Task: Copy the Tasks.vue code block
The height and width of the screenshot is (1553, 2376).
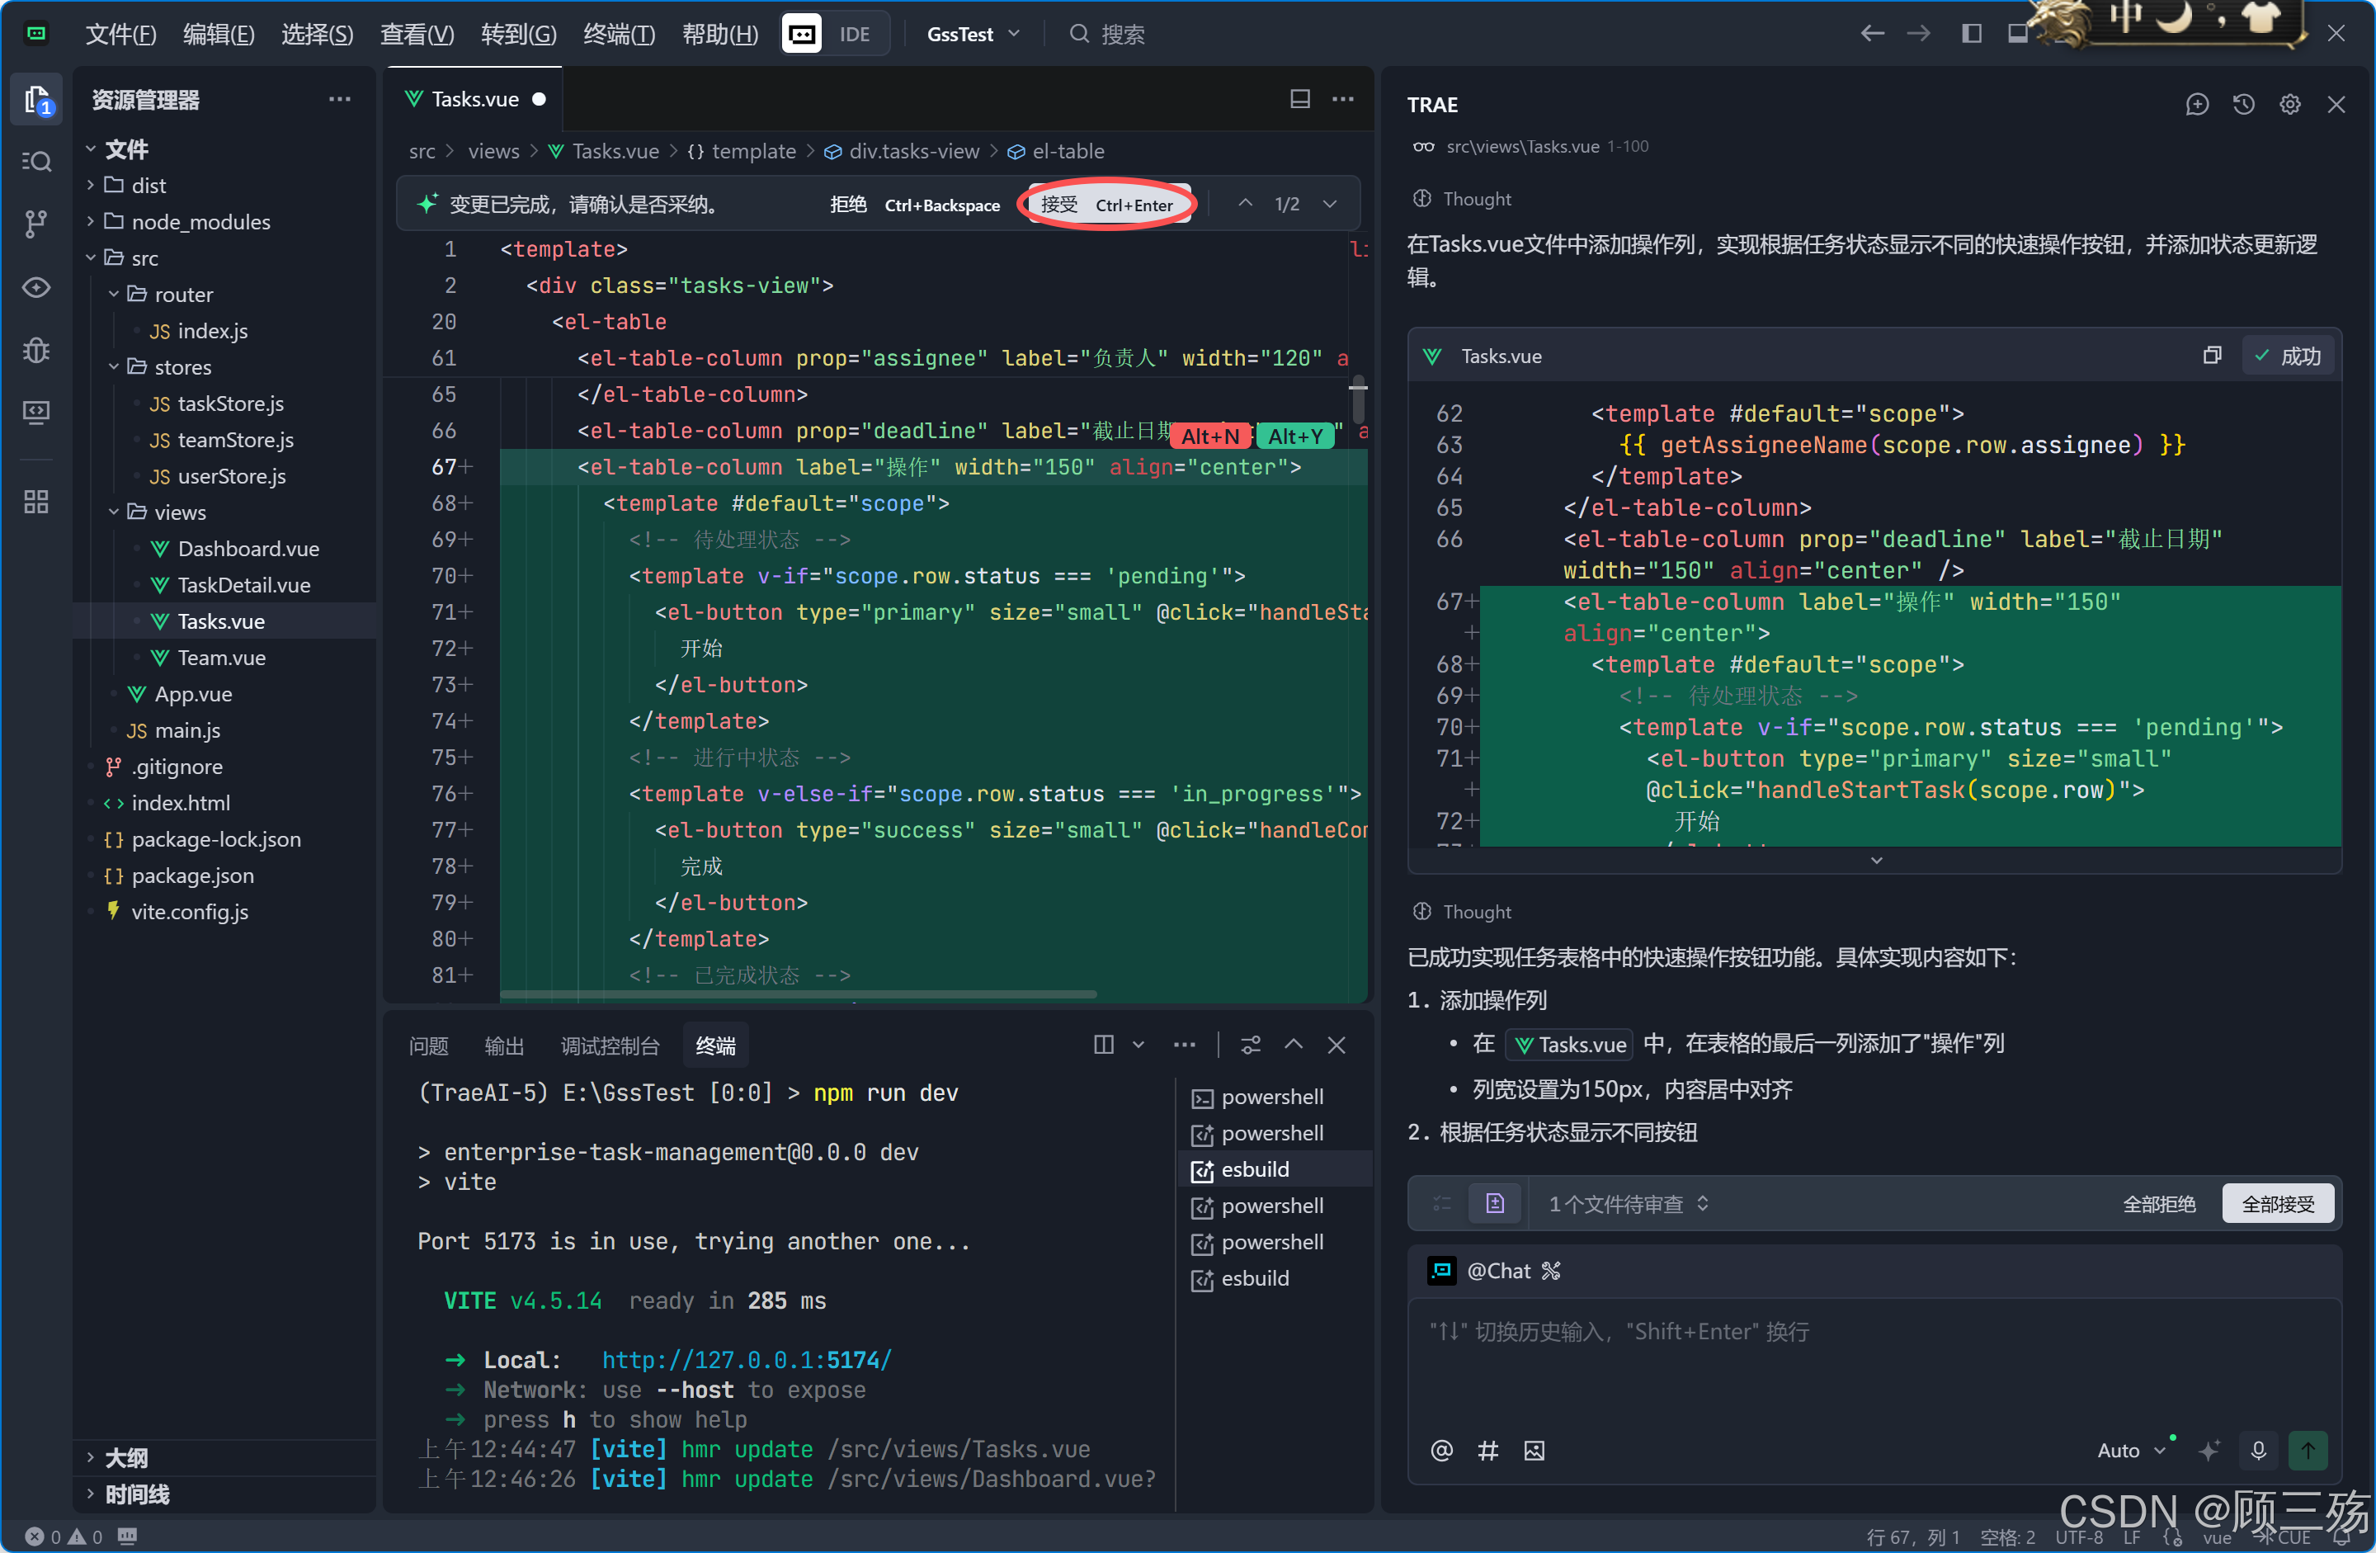Action: (2211, 356)
